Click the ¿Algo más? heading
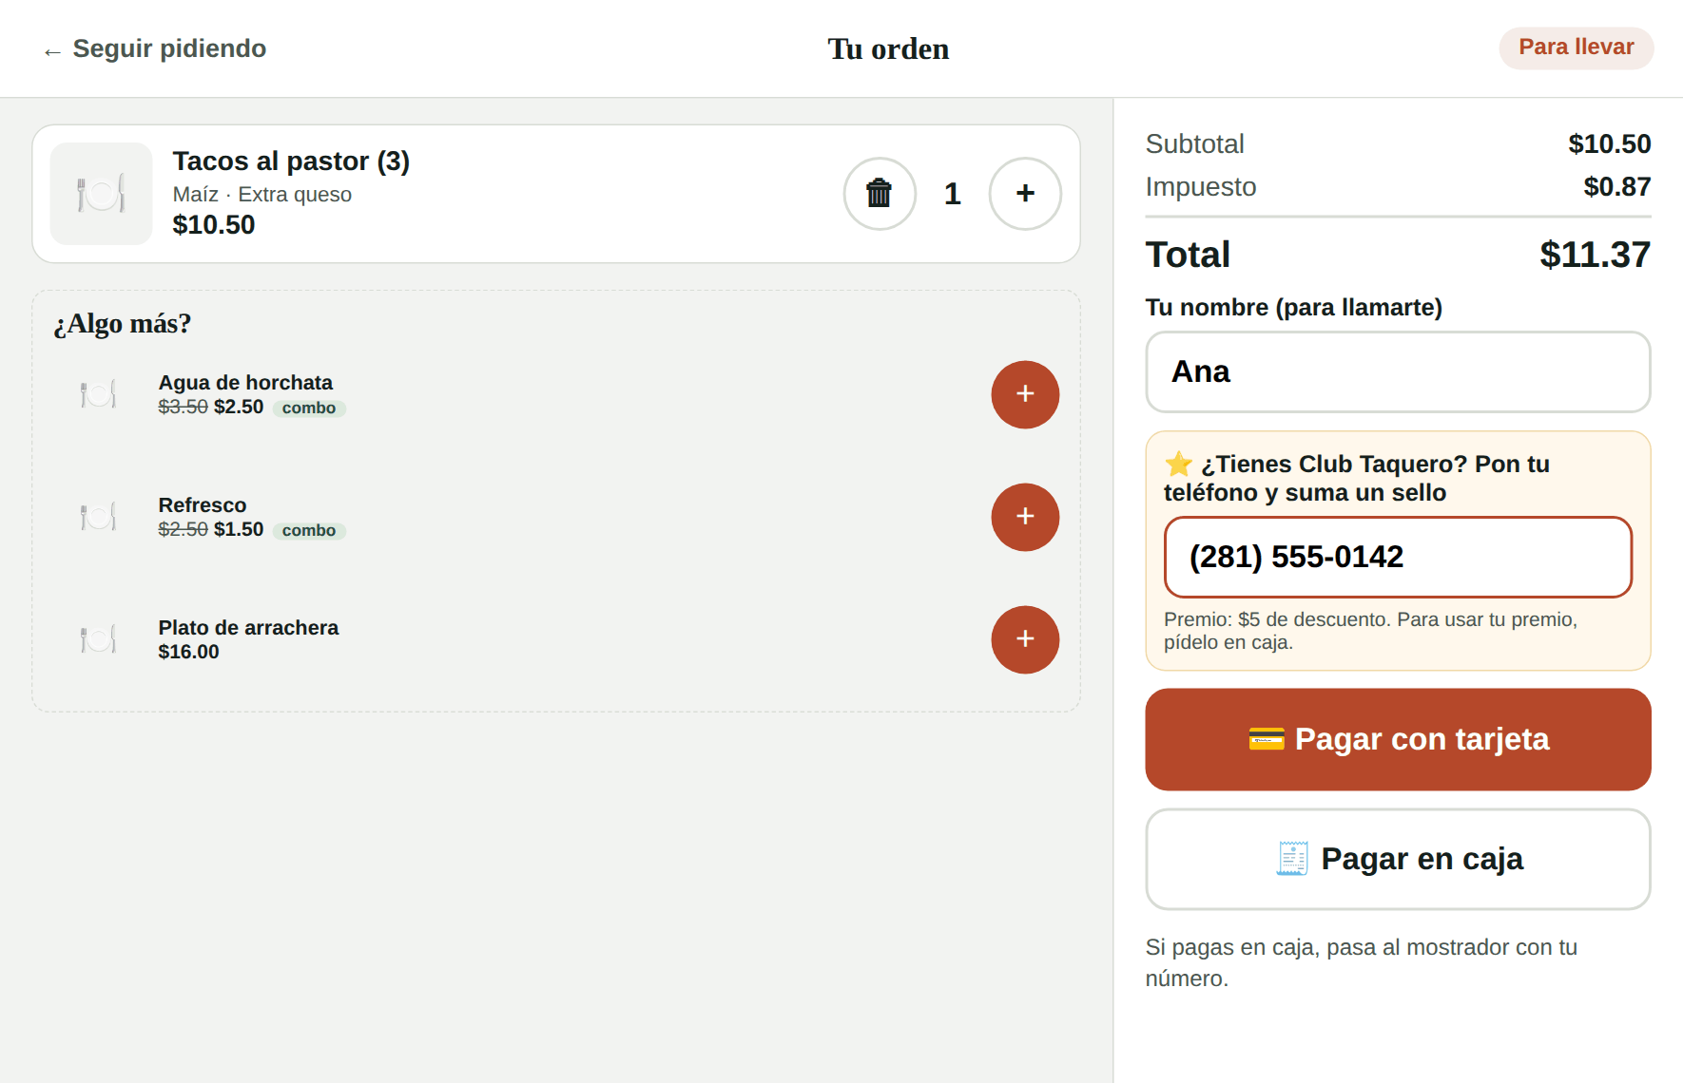The image size is (1683, 1083). (123, 324)
